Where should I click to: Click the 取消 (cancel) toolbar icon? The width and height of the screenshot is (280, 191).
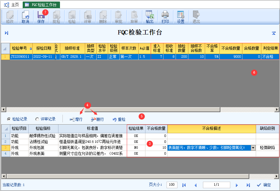click(x=25, y=17)
